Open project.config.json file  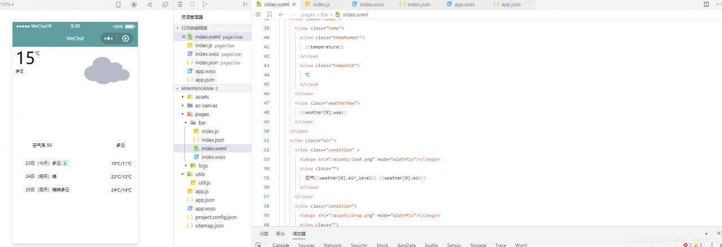coord(213,217)
